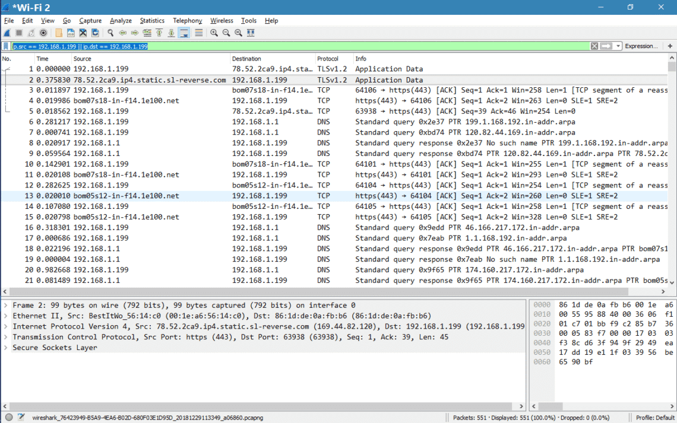Sort packets by the Source column header
Screen dimensions: 677x423
pos(151,59)
